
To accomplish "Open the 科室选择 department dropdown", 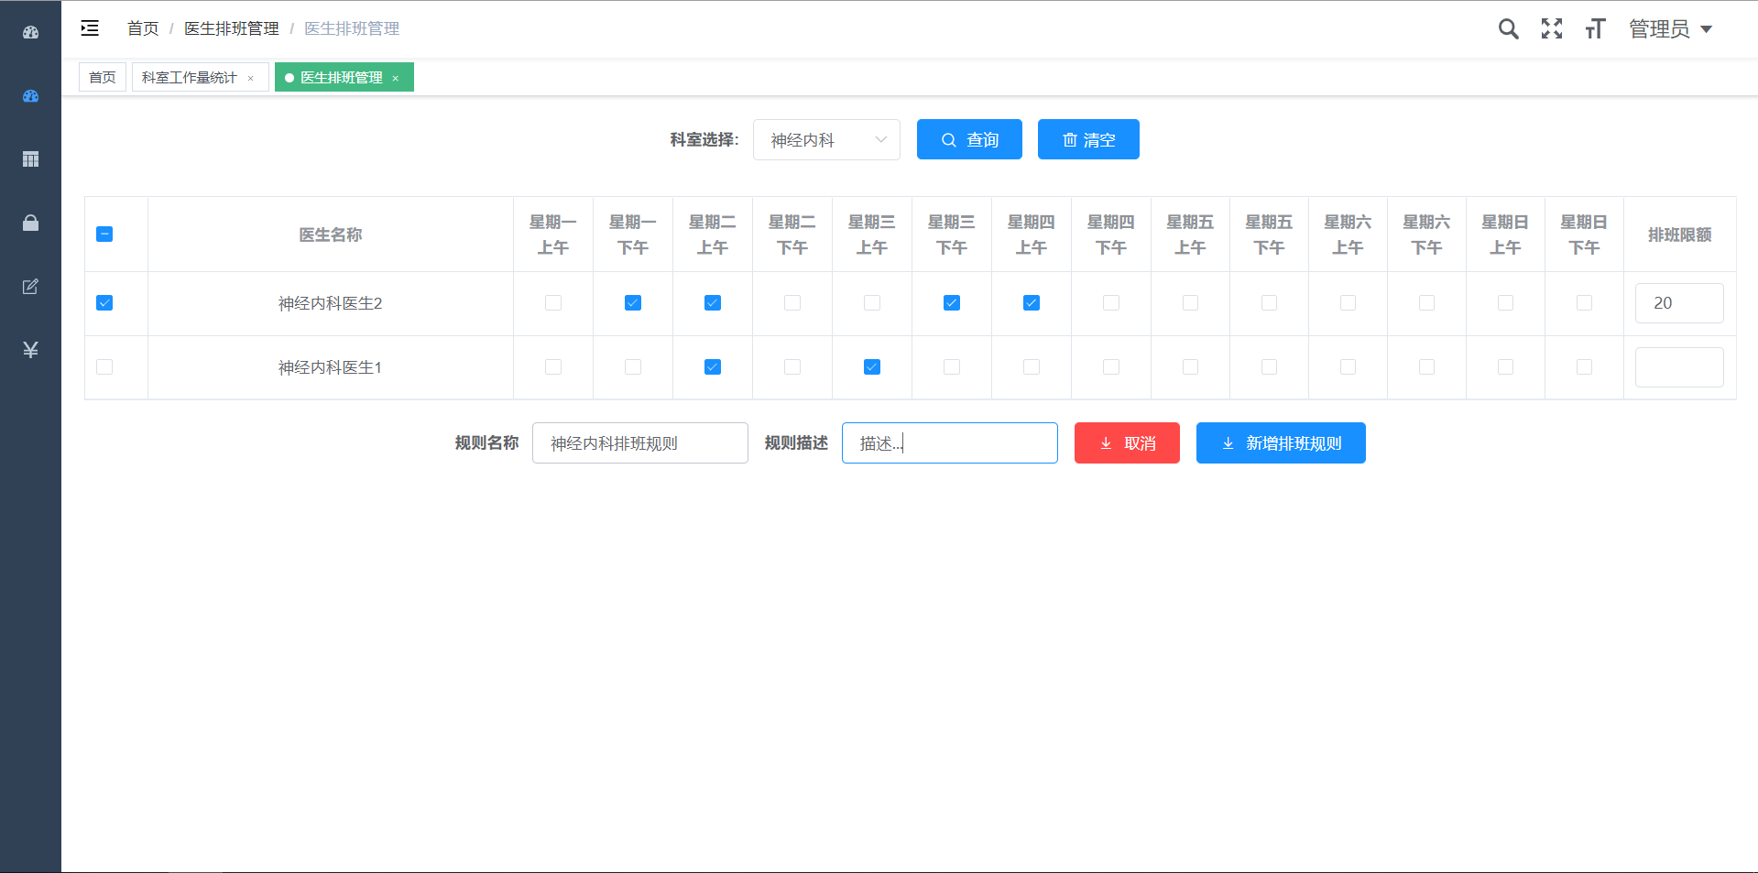I will point(826,140).
